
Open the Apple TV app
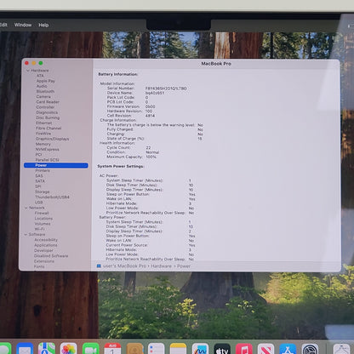(222, 349)
